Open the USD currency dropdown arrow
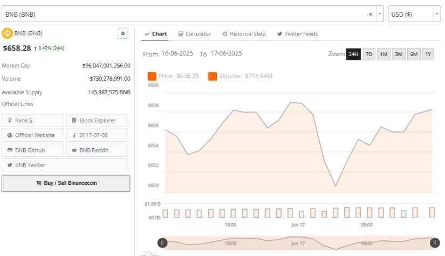The height and width of the screenshot is (256, 445). [437, 14]
